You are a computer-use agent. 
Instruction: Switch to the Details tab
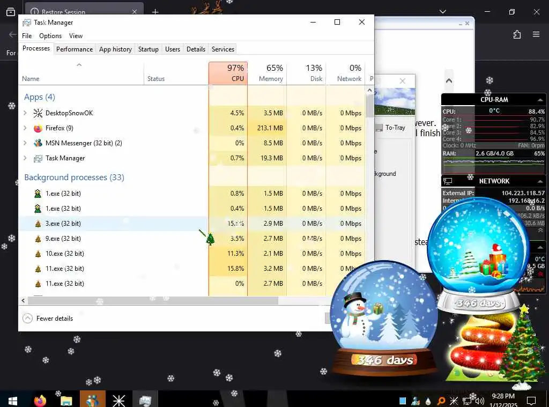point(196,49)
